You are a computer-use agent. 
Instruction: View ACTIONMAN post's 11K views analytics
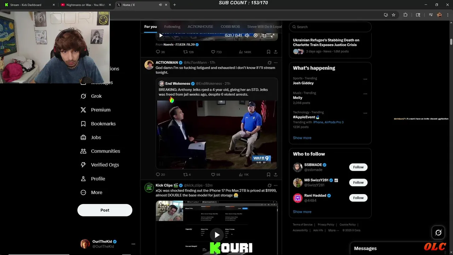click(x=244, y=174)
